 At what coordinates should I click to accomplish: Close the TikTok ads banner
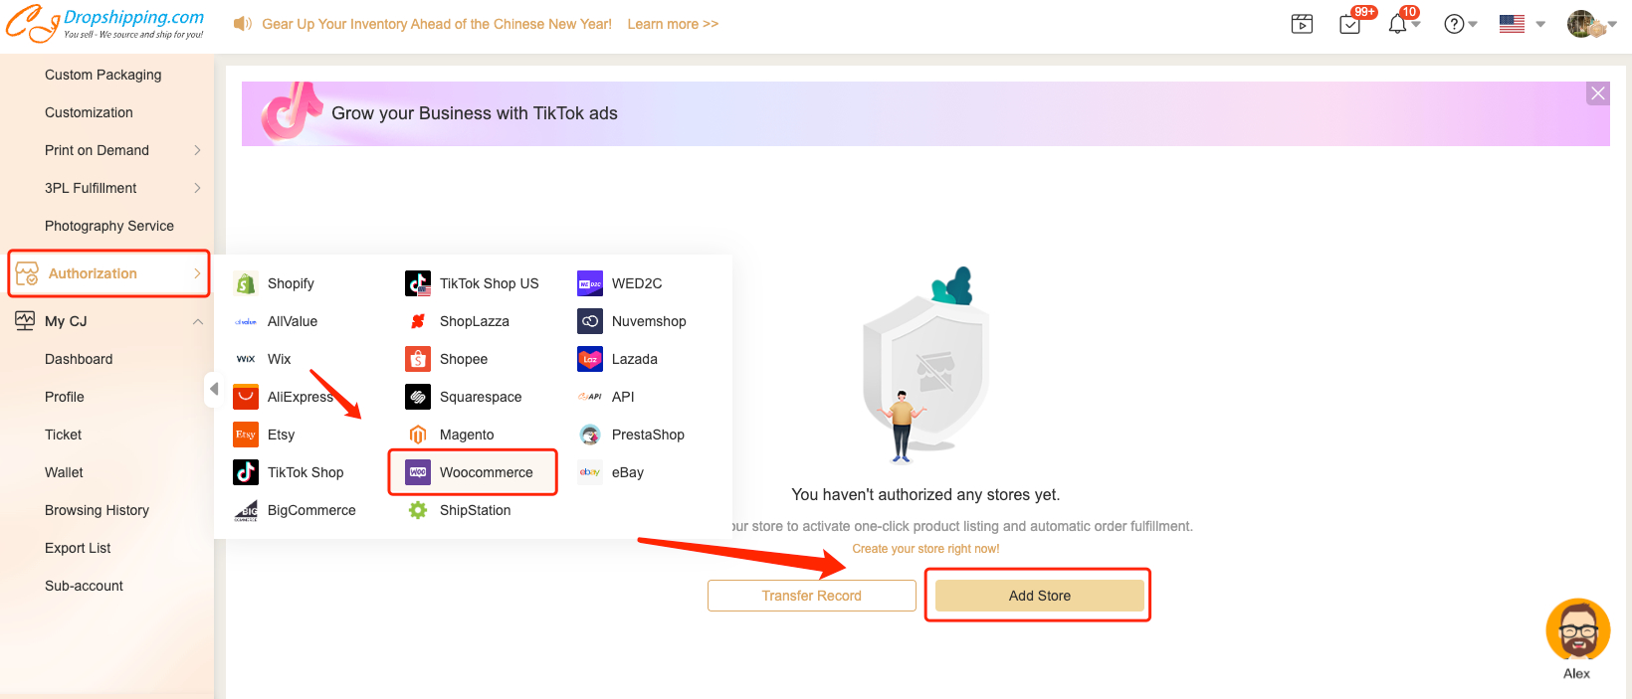click(x=1597, y=93)
